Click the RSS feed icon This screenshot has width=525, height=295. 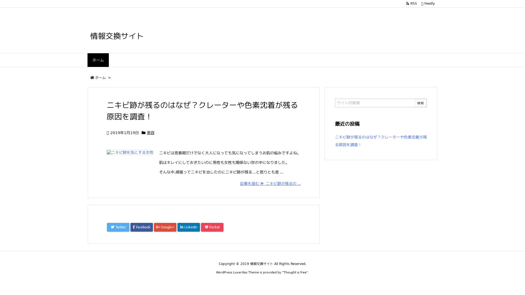tap(407, 3)
